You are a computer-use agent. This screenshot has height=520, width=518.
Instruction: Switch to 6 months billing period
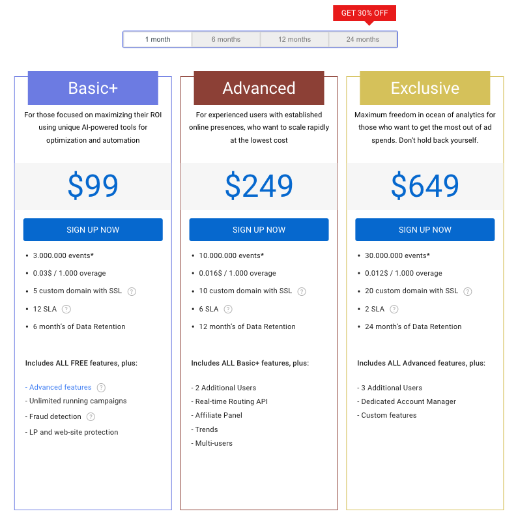[226, 40]
